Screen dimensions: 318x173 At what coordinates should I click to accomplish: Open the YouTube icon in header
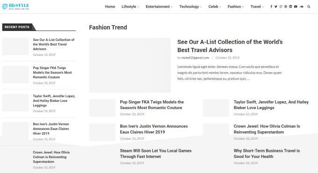pyautogui.click(x=296, y=7)
